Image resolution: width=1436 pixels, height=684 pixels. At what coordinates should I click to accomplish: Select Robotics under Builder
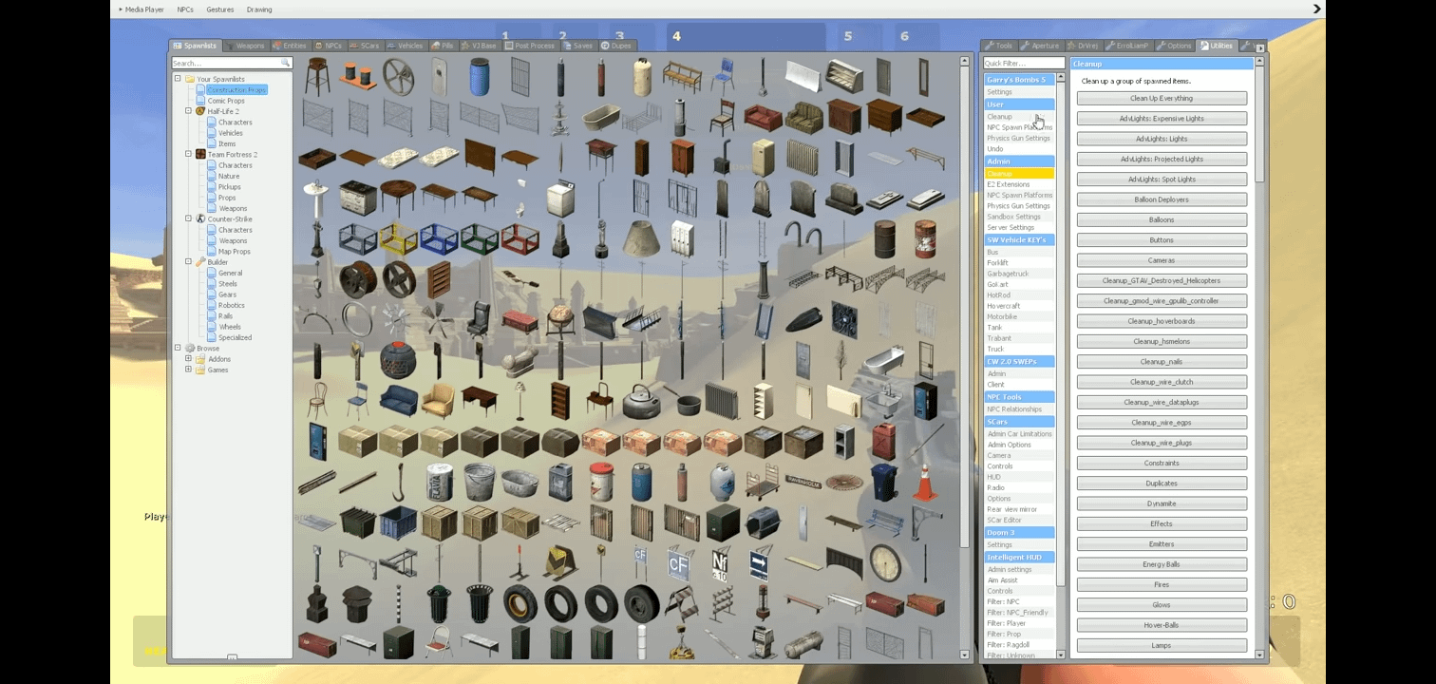coord(231,305)
